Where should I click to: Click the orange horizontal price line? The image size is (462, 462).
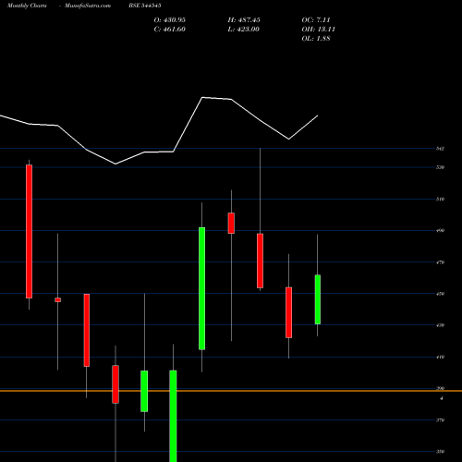[x=231, y=391]
